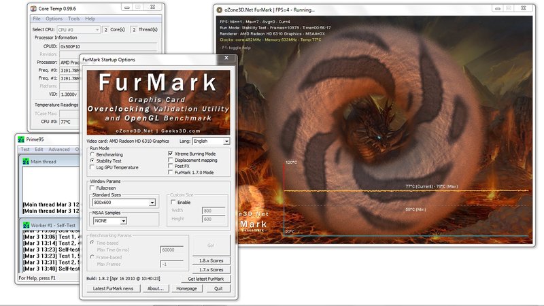Image resolution: width=544 pixels, height=306 pixels.
Task: Click the Prime95 app icon in title bar
Action: pyautogui.click(x=21, y=139)
